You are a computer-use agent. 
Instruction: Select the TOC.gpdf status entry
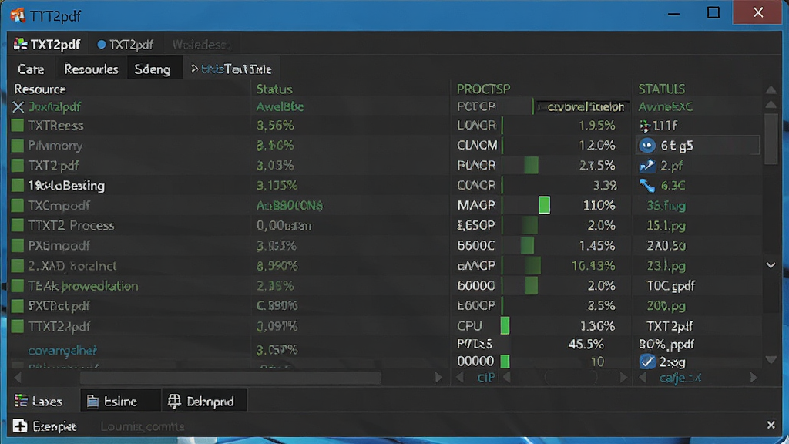tap(671, 286)
